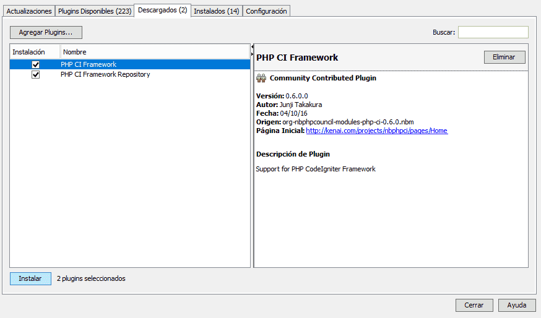Screen dimensions: 541x318
Task: Click the author name Junji Takakura
Action: point(301,105)
